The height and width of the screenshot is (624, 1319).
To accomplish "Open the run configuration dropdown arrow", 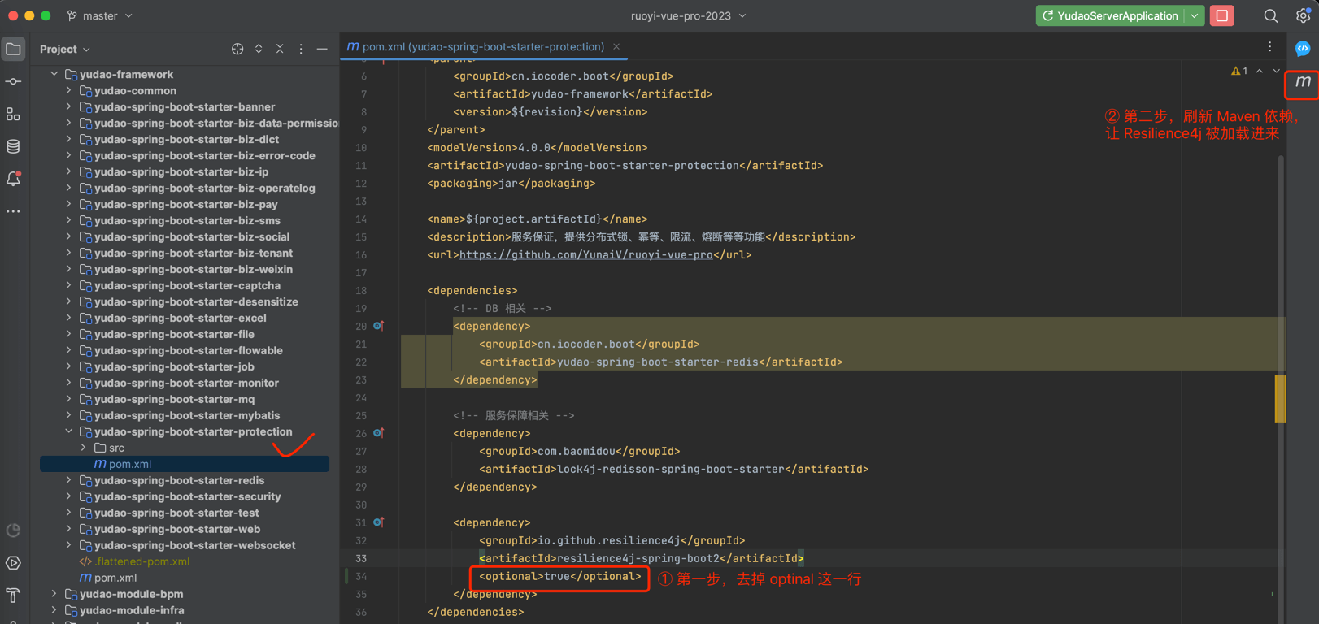I will [1194, 15].
